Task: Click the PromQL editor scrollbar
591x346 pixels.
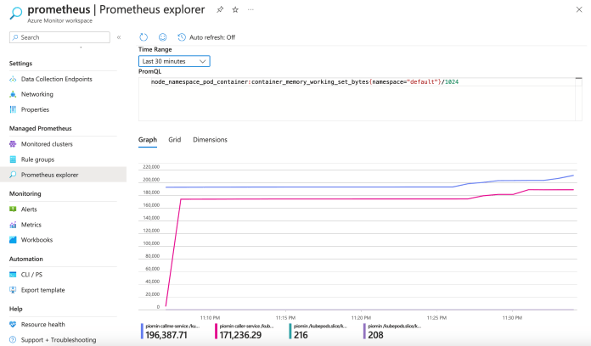Action: coord(578,99)
